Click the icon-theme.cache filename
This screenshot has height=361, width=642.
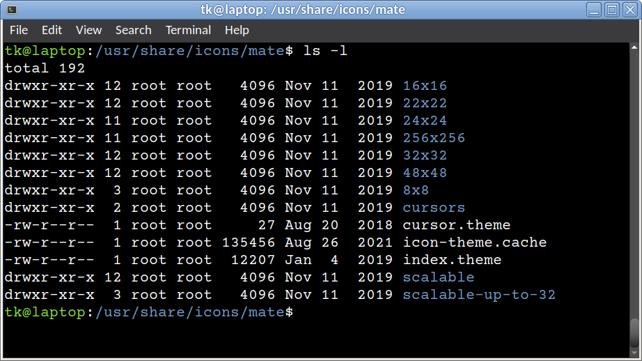tap(474, 243)
